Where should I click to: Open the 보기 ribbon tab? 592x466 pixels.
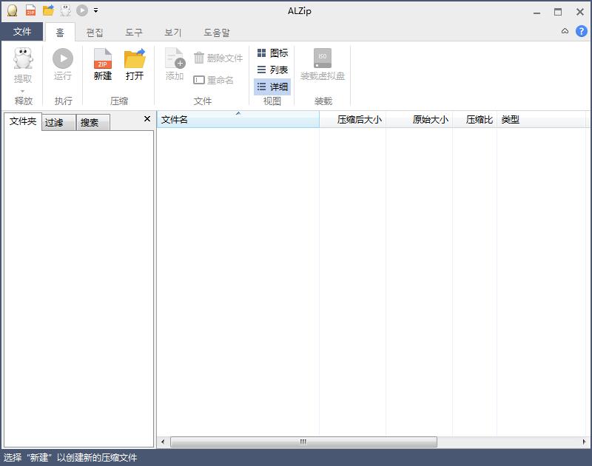coord(173,33)
